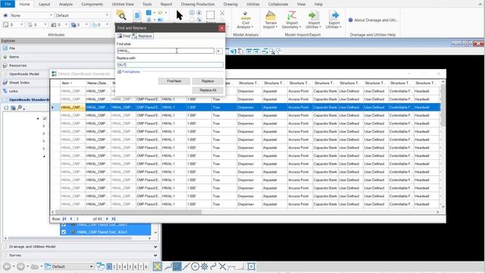
Task: Open the Import Geometry tool
Action: (291, 20)
